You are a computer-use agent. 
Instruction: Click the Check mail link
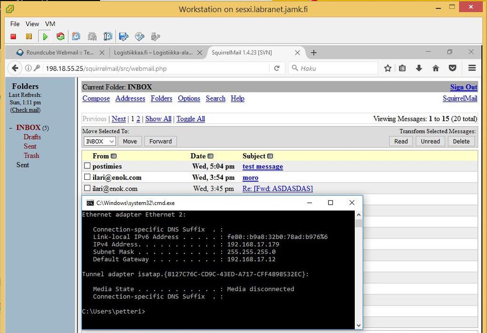[25, 110]
